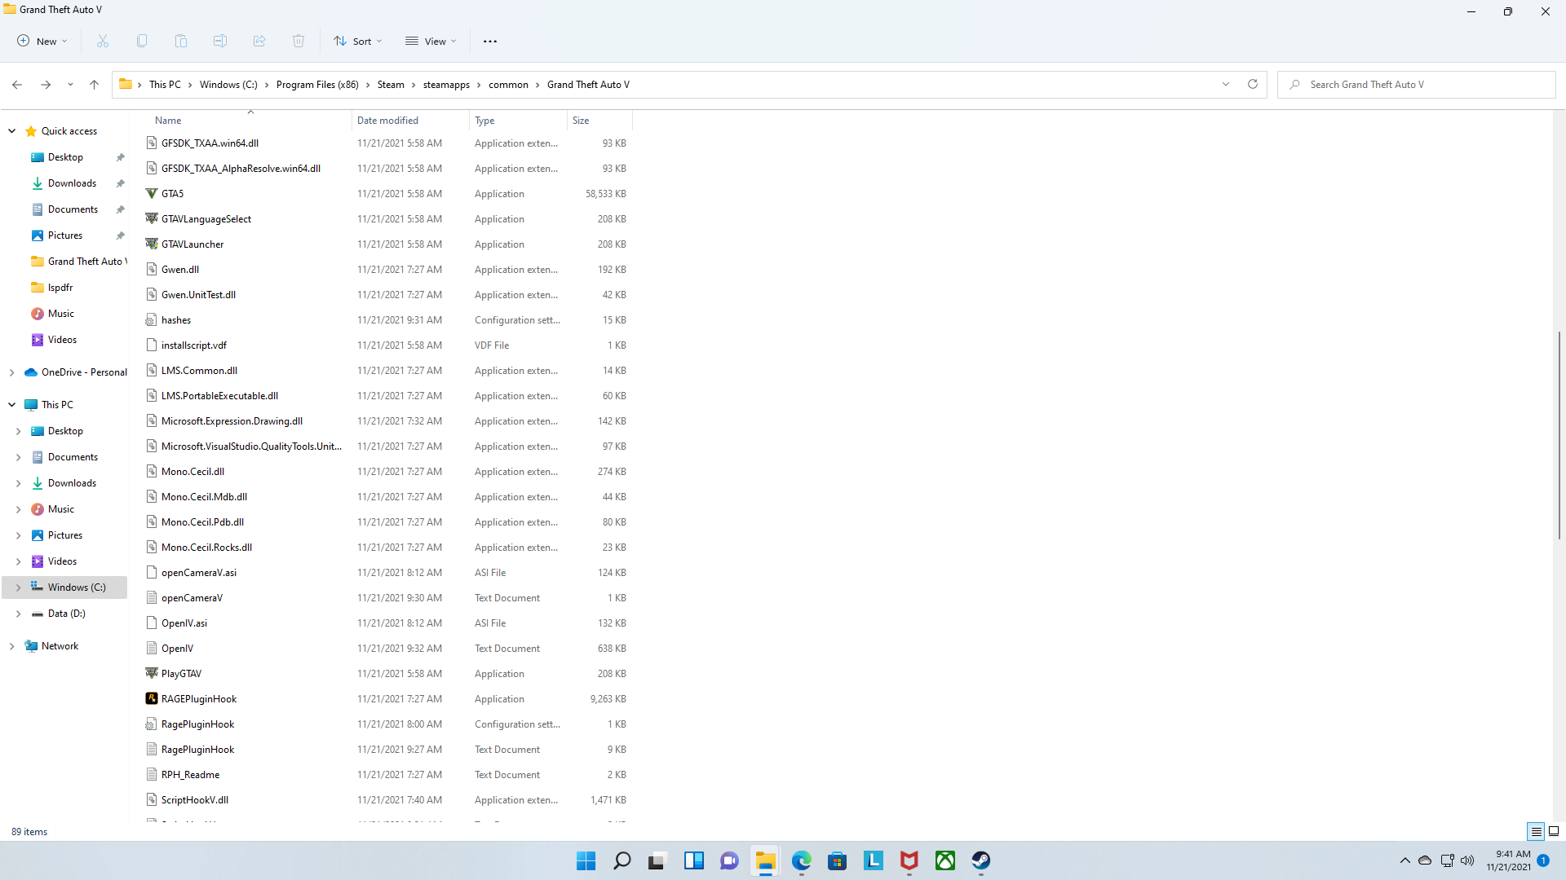Expand the Windows (C:) tree node
This screenshot has width=1566, height=880.
tap(18, 587)
